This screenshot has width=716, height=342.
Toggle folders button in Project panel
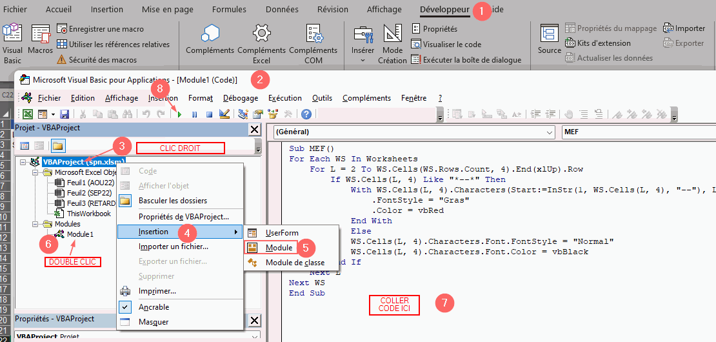coord(58,146)
